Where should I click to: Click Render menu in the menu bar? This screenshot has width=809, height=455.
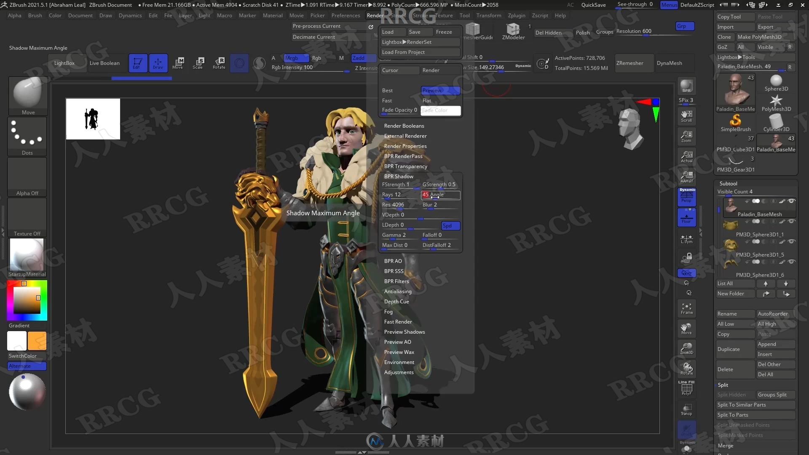pyautogui.click(x=375, y=16)
